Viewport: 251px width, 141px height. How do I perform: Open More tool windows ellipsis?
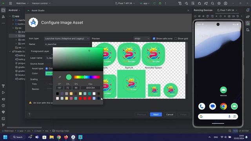coord(3,23)
